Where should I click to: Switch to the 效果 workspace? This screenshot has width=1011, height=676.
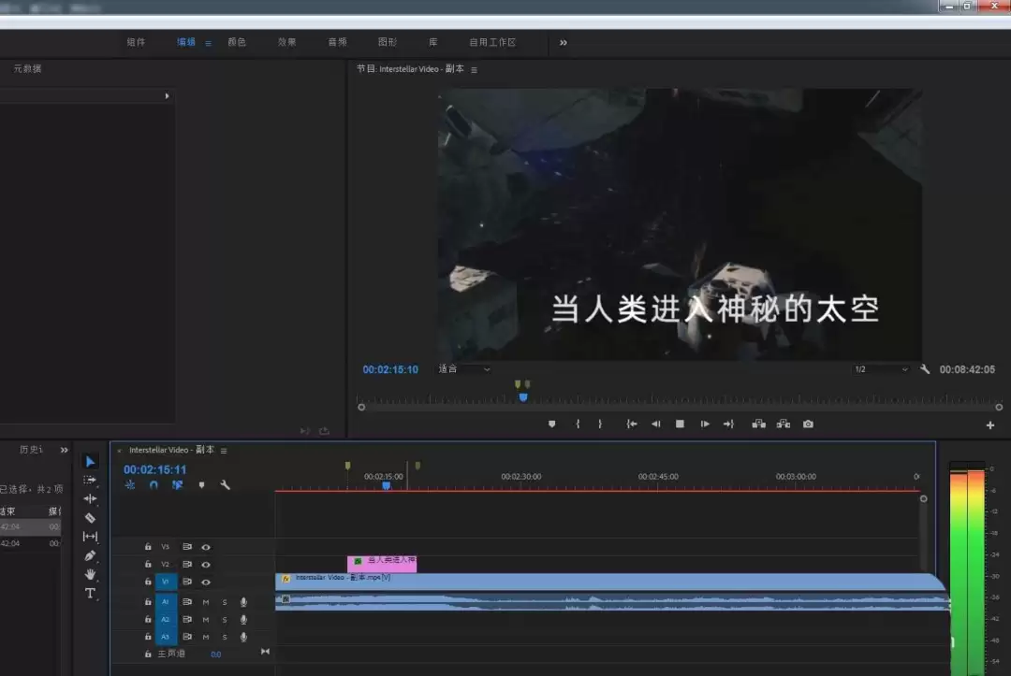287,42
